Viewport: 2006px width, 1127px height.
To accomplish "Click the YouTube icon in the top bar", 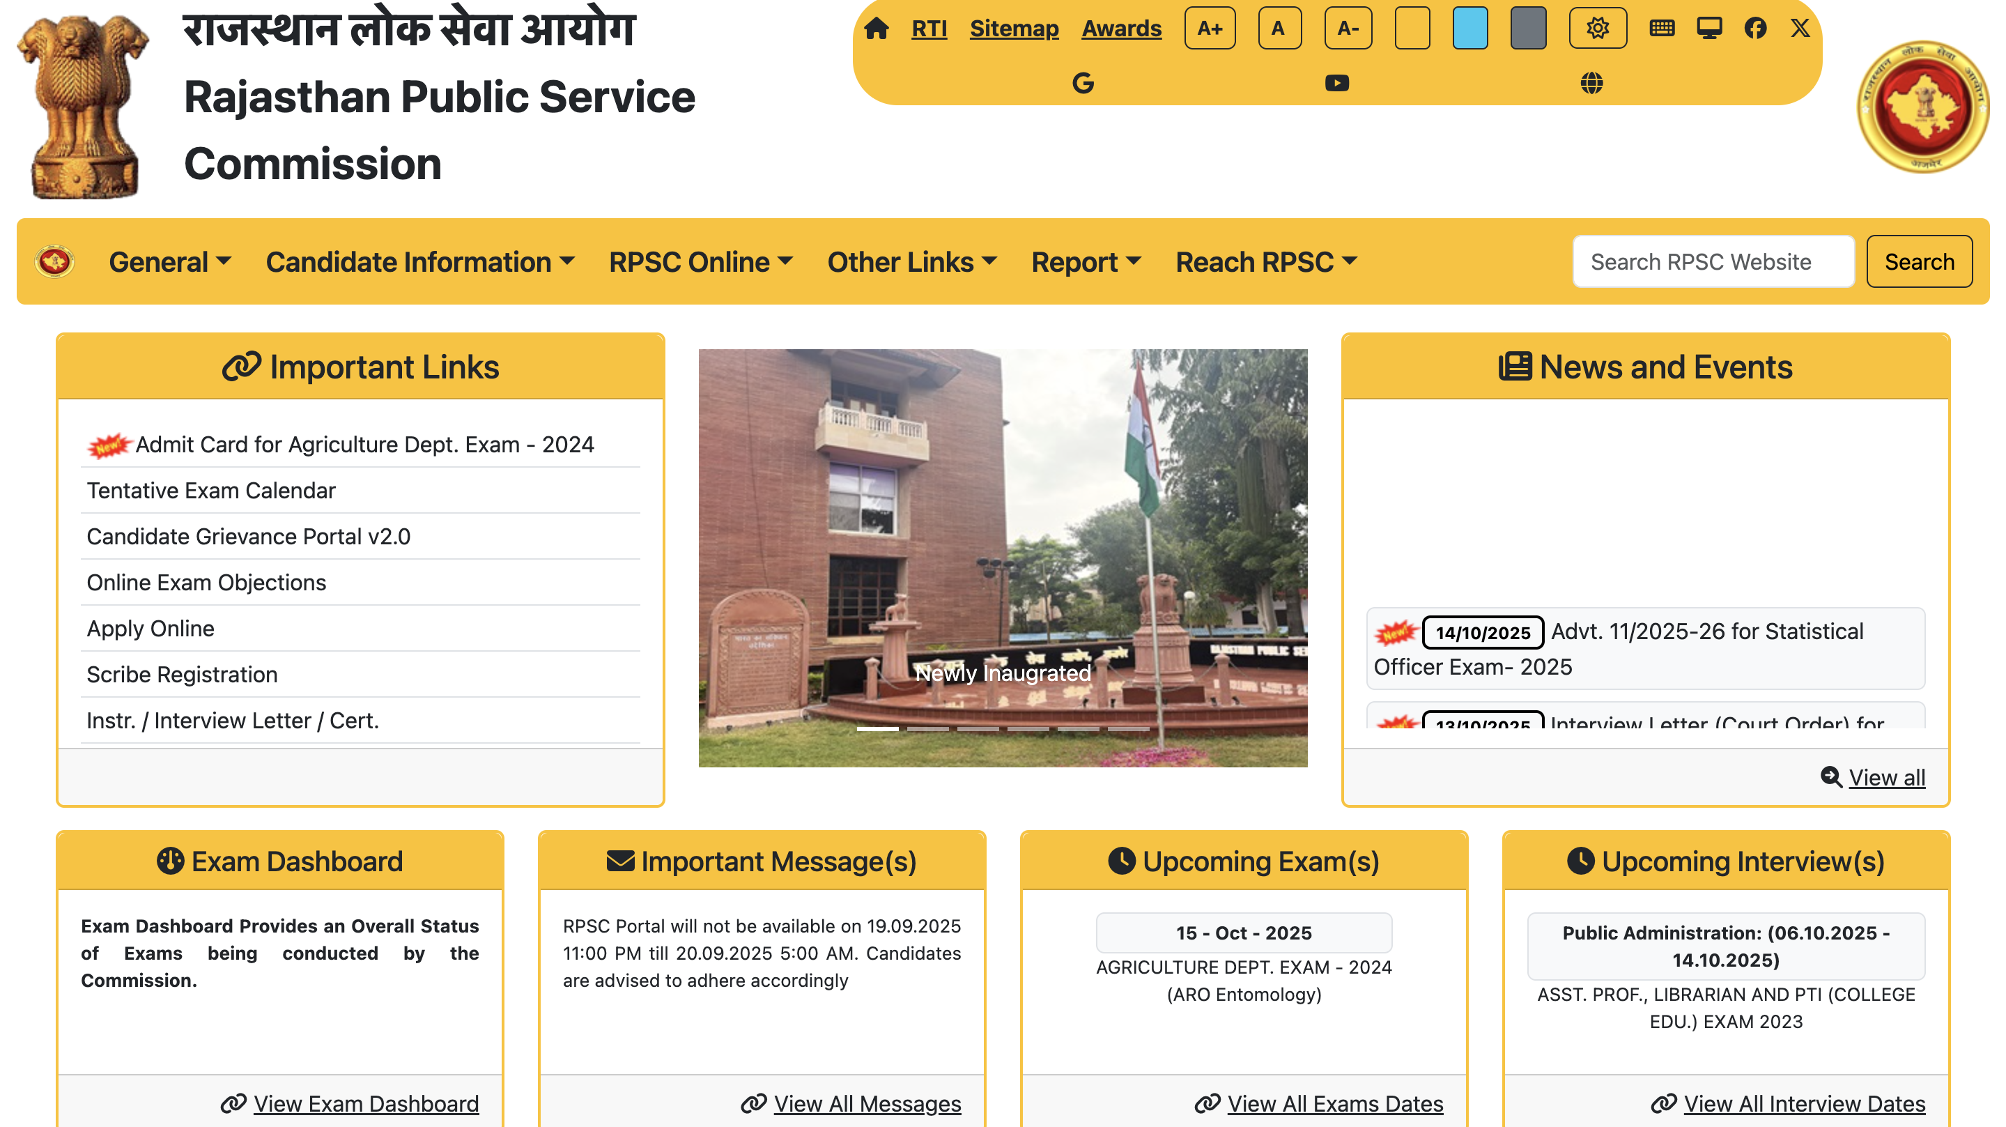I will coord(1338,81).
